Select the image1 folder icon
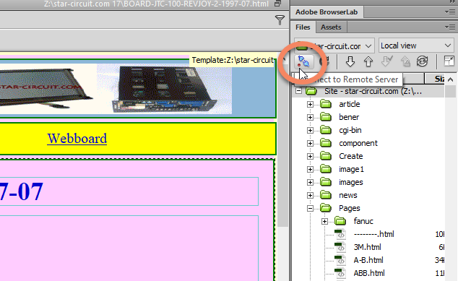Image resolution: width=458 pixels, height=281 pixels. (x=326, y=169)
